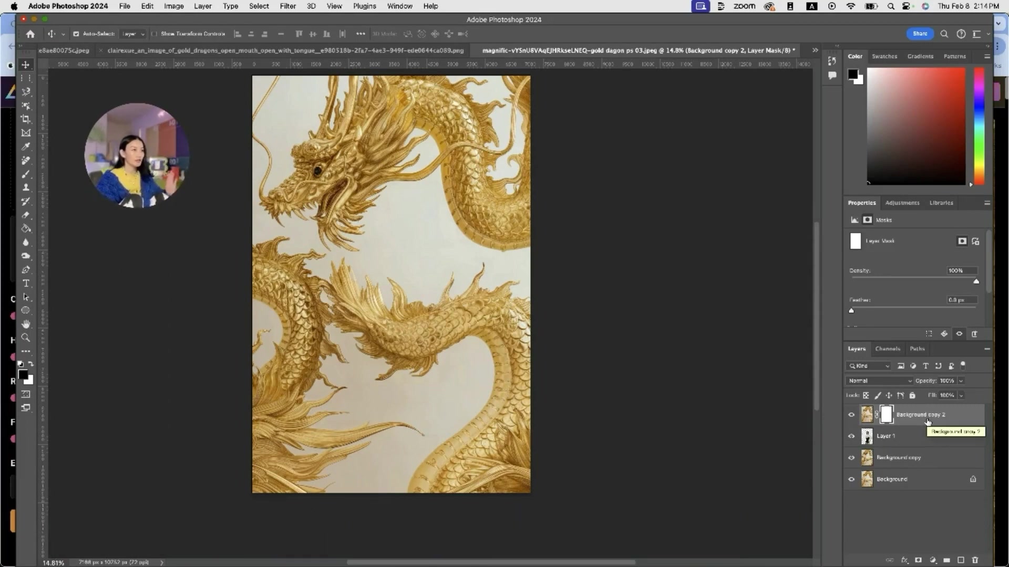Select the Zoom tool in the toolbar
This screenshot has height=567, width=1009.
[26, 338]
